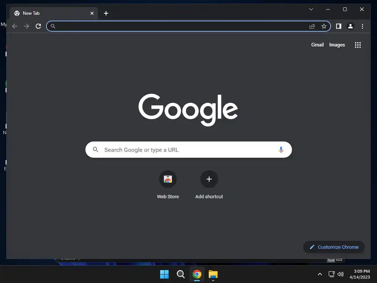The width and height of the screenshot is (377, 283).
Task: Close the New Tab tab
Action: pyautogui.click(x=92, y=13)
